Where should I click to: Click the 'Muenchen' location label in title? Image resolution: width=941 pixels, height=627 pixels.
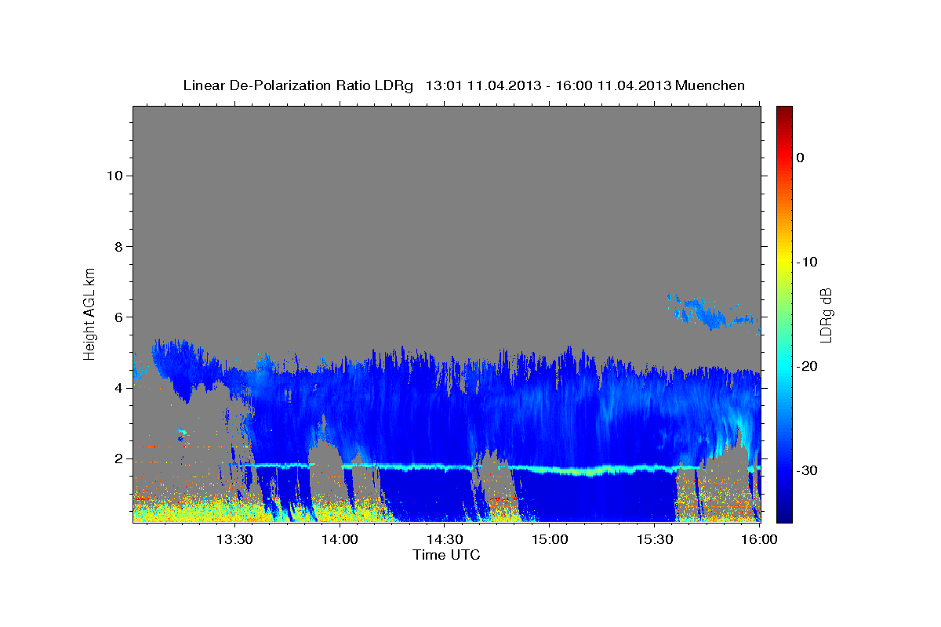coord(711,85)
